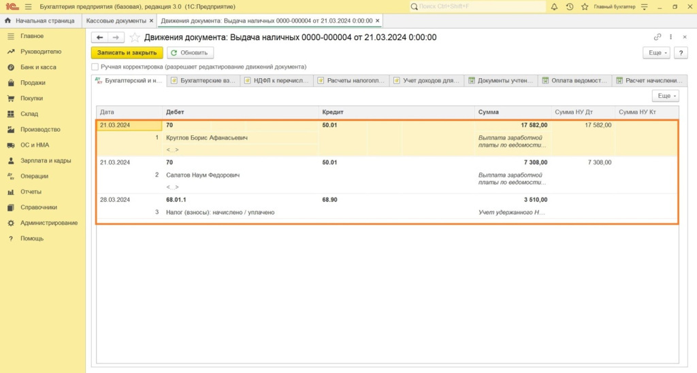Select the Круглов Борис Афанасьевич row
This screenshot has height=373, width=697.
[x=207, y=138]
